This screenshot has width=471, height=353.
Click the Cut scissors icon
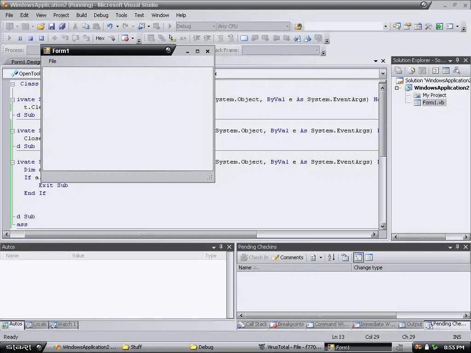coord(75,26)
